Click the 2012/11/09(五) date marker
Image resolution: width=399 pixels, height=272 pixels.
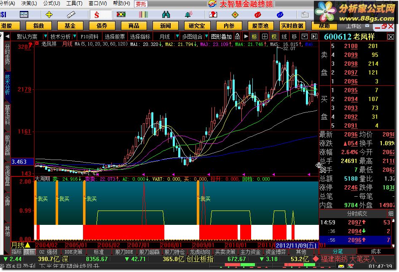[296, 245]
